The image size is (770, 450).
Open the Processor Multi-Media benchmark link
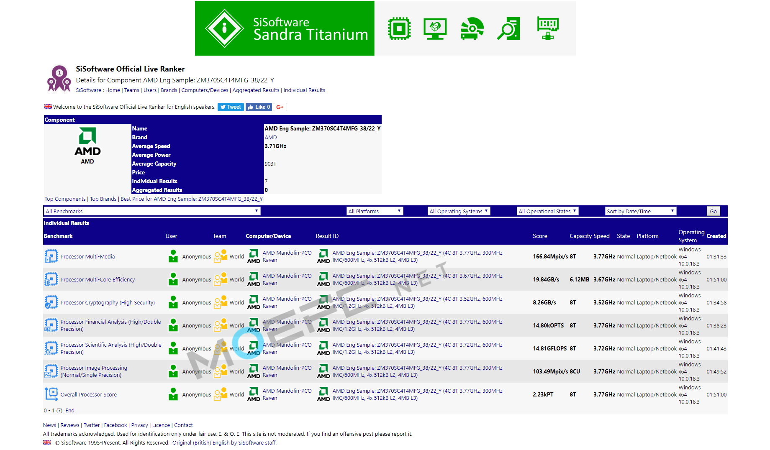pyautogui.click(x=87, y=256)
